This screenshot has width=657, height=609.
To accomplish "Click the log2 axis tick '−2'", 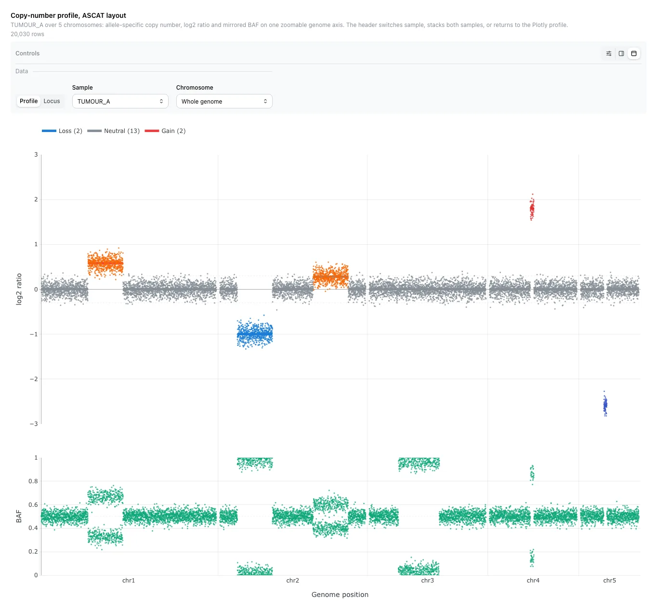I will pyautogui.click(x=33, y=379).
